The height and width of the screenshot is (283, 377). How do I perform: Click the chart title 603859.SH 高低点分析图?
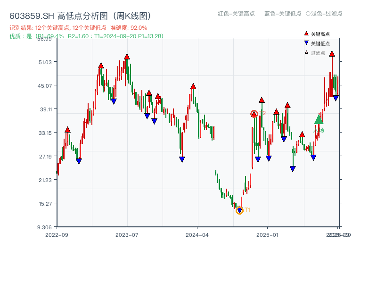pos(80,15)
